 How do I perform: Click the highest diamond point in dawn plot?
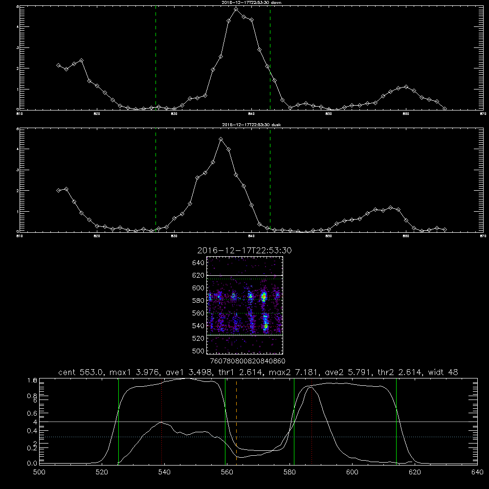click(236, 9)
